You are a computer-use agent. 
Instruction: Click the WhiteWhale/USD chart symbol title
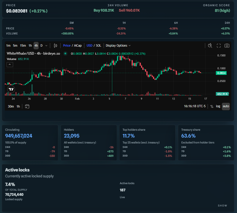click(33, 53)
